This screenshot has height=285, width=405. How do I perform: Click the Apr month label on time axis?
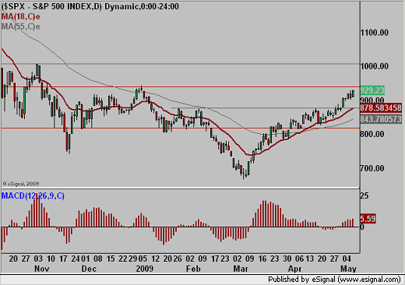pyautogui.click(x=295, y=269)
